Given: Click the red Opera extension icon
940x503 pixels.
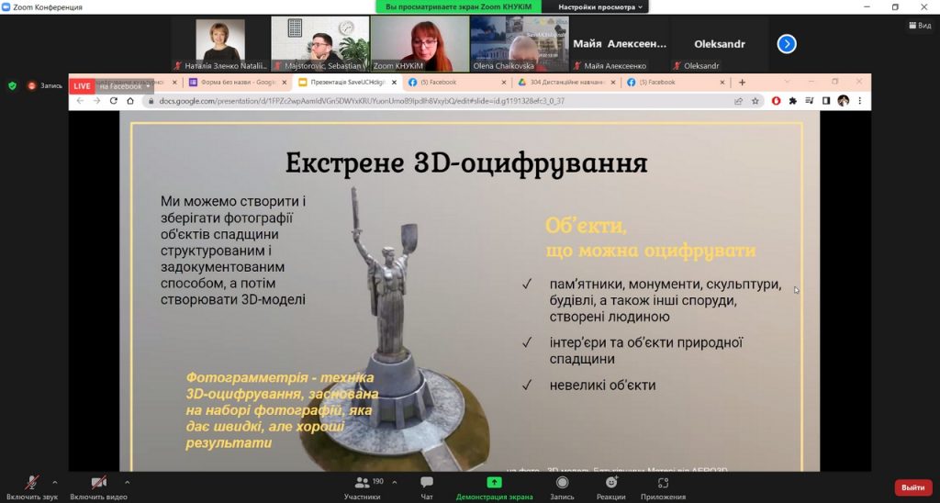Looking at the screenshot, I should pos(777,101).
